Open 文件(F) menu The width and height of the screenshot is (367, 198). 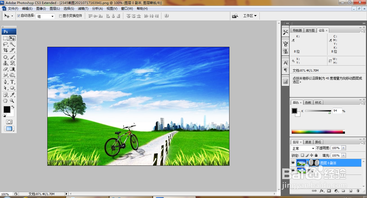[13, 9]
